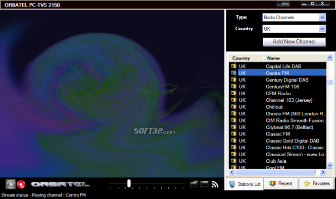Screen dimensions: 336x199
Task: Click the radio icon beside Classic Gold Digital DAB
Action: pyautogui.click(x=233, y=141)
